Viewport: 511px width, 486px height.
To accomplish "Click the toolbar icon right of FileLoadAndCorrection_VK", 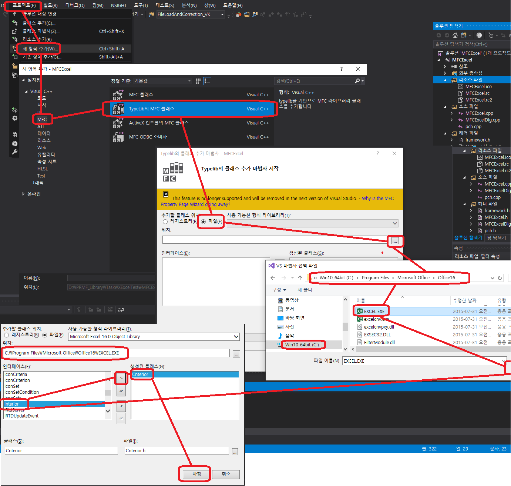I will pyautogui.click(x=238, y=14).
